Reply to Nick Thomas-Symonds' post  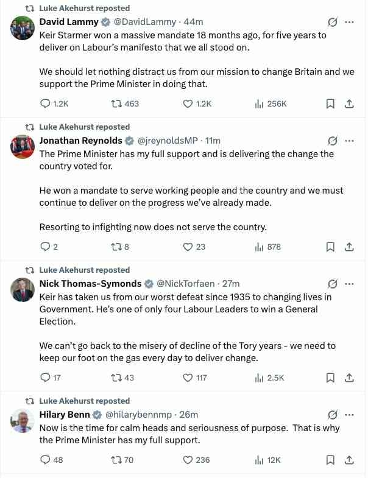tap(45, 378)
